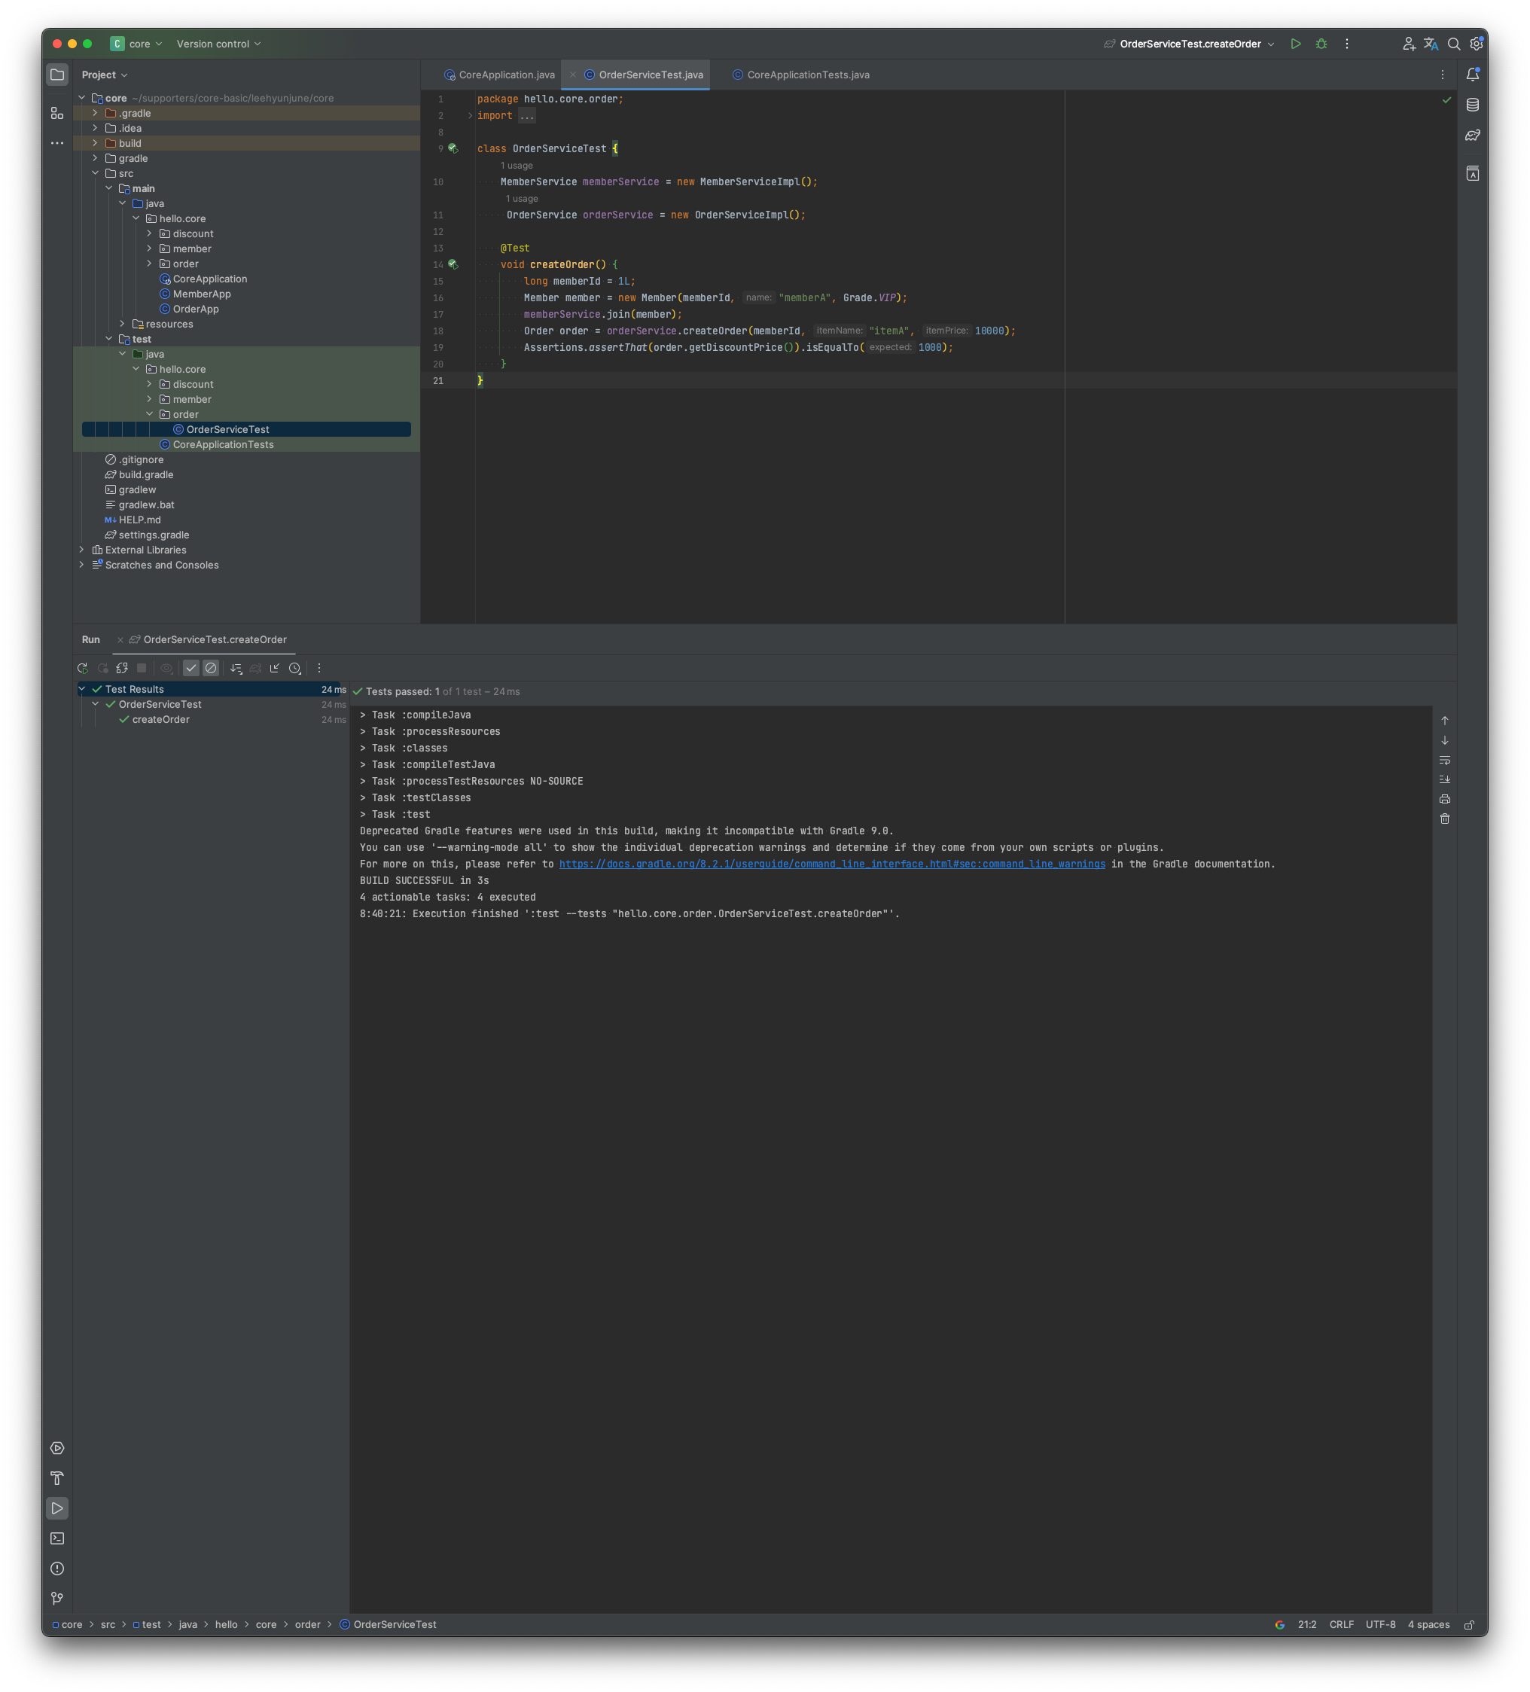Rerun tests in Run toolbar
This screenshot has height=1692, width=1530.
[x=82, y=668]
